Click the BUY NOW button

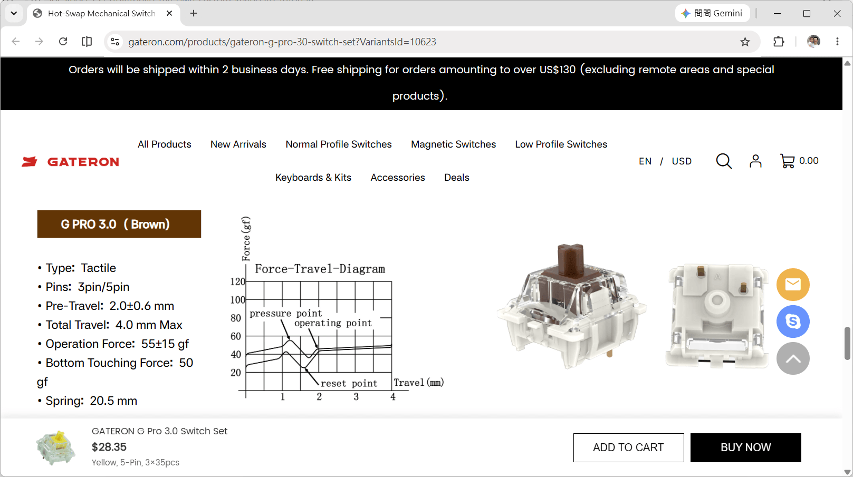pyautogui.click(x=745, y=447)
